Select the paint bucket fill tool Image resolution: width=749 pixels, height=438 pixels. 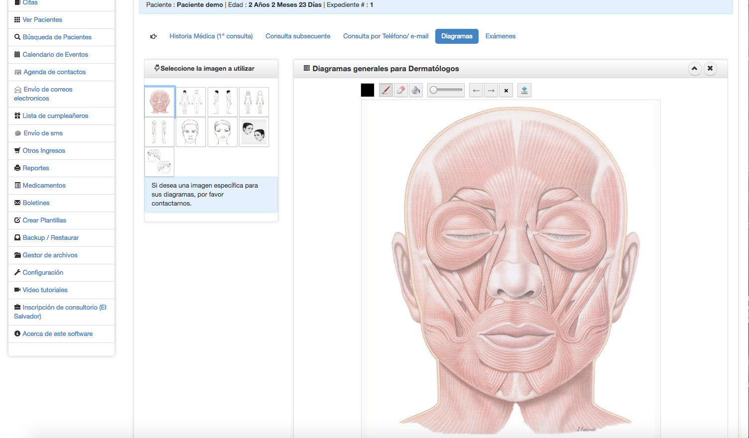[416, 90]
